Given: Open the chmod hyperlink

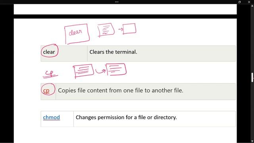Looking at the screenshot, I should [51, 117].
